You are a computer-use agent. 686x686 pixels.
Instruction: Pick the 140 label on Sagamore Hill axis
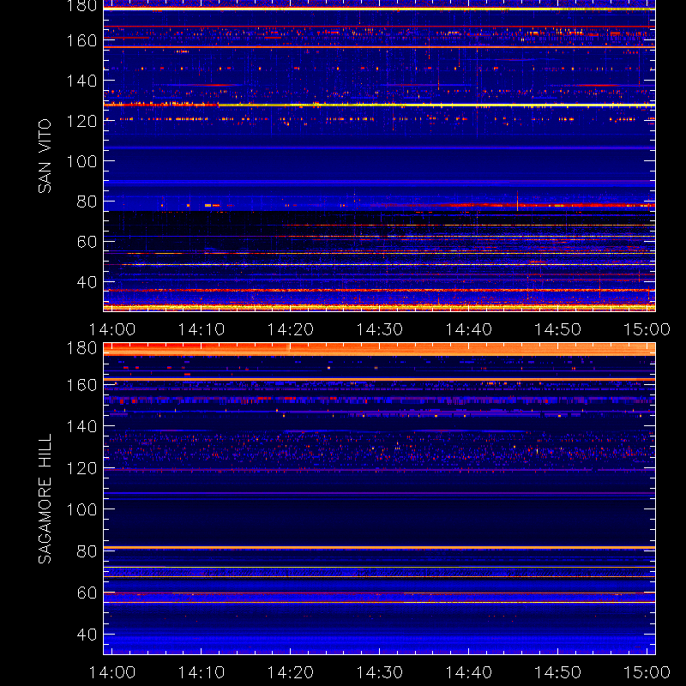point(81,426)
